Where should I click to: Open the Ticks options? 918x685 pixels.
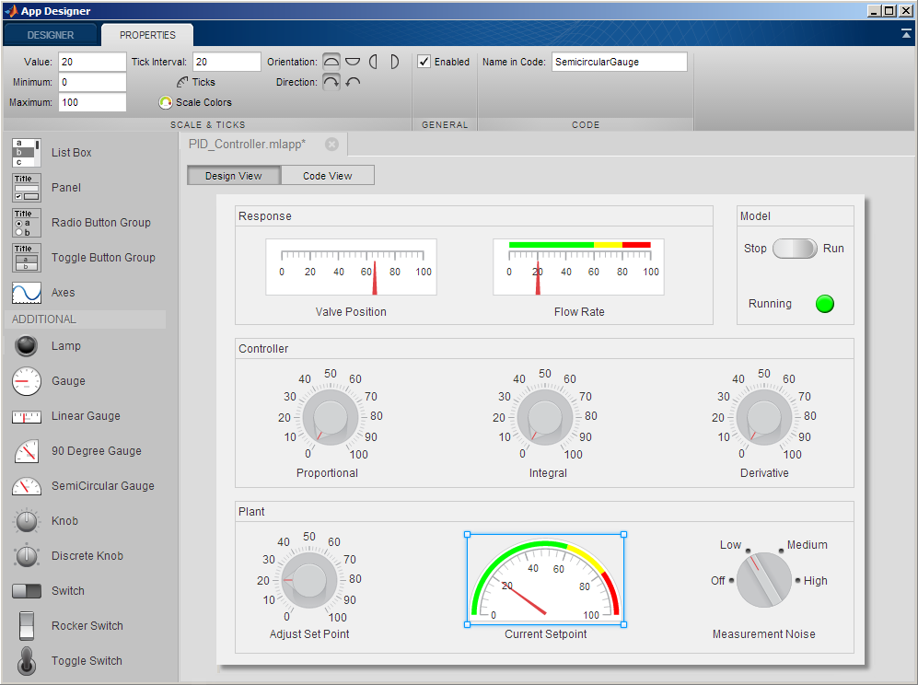click(x=195, y=82)
